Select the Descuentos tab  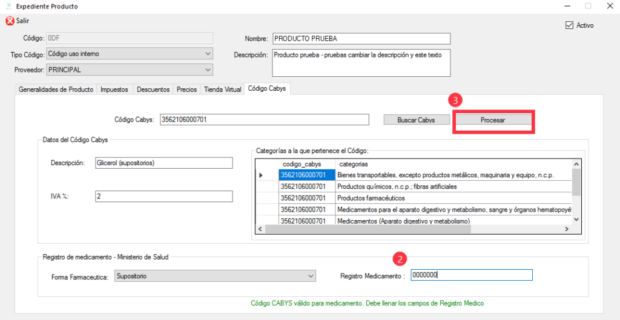coord(153,90)
